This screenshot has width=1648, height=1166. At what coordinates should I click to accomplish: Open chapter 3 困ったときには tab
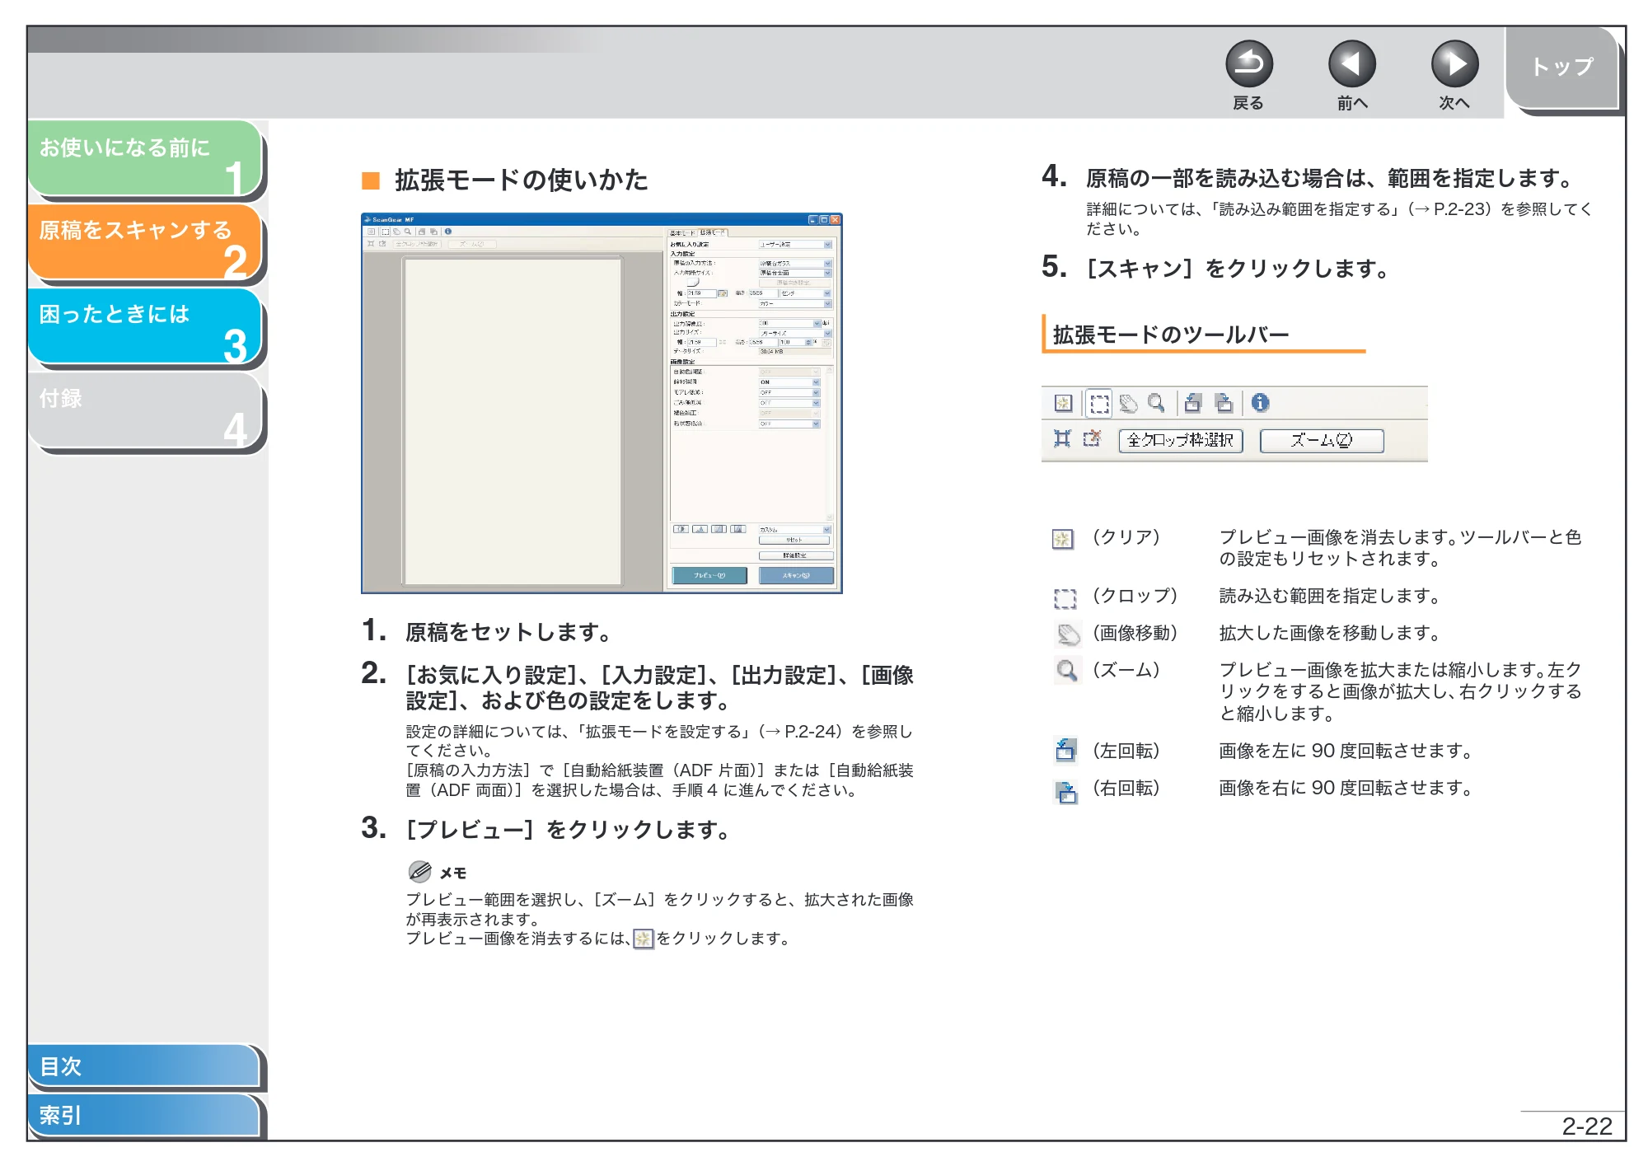tap(145, 325)
